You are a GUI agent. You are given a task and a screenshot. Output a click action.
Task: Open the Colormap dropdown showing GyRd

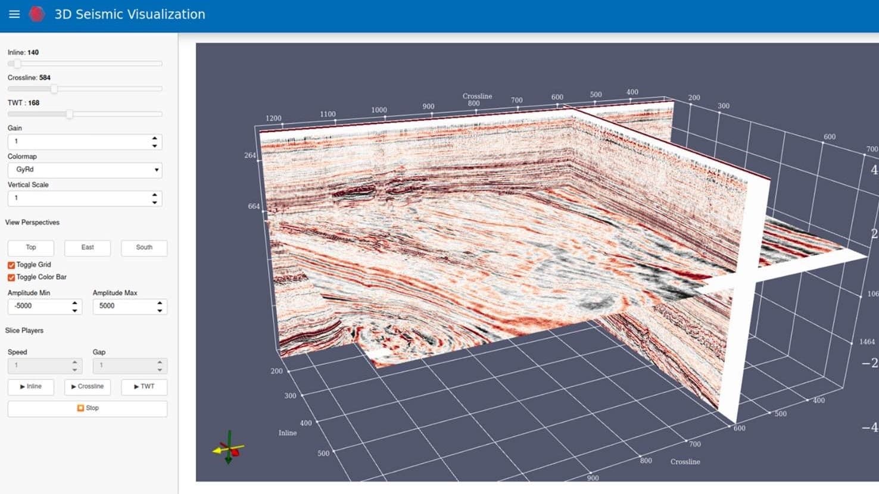[x=85, y=170]
